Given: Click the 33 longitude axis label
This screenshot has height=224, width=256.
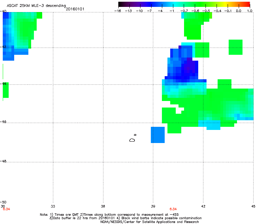Looking at the screenshot, I should point(53,206).
